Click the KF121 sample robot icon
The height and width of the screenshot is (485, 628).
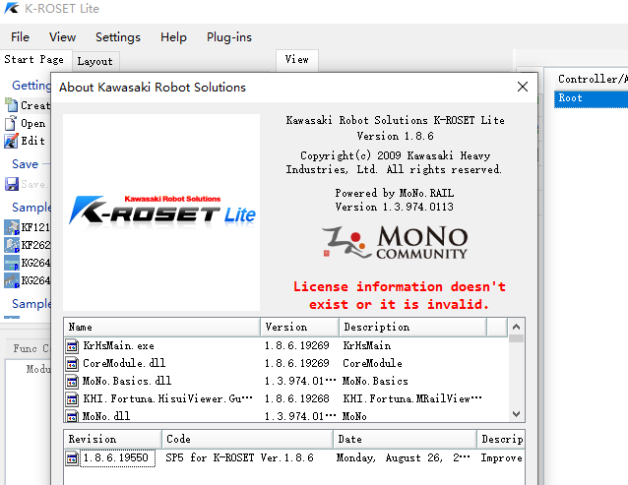(11, 226)
